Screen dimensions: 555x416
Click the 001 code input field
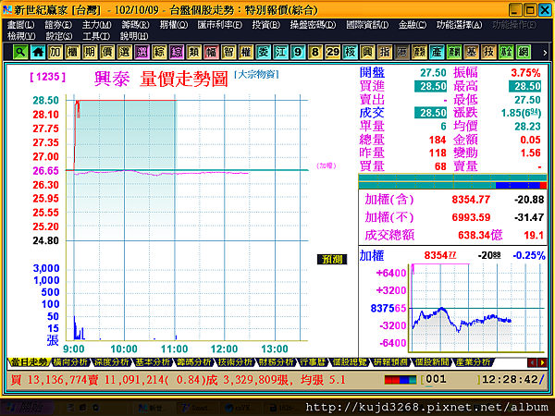click(450, 380)
